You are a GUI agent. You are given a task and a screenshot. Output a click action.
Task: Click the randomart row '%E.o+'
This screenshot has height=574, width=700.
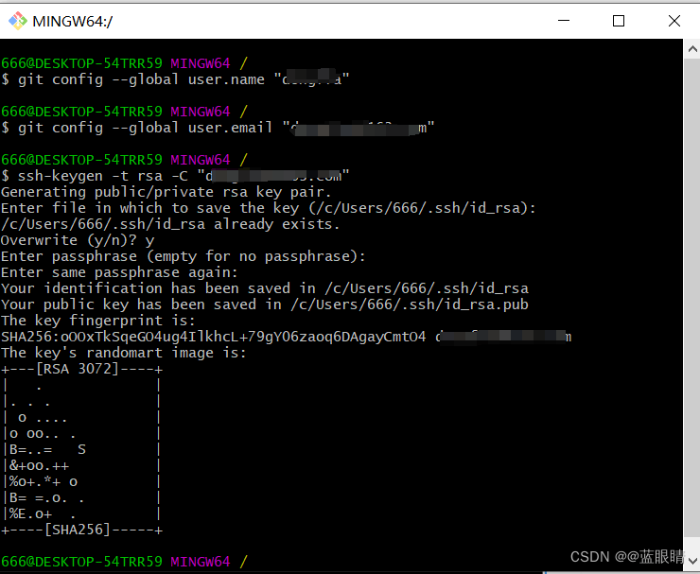click(x=81, y=513)
